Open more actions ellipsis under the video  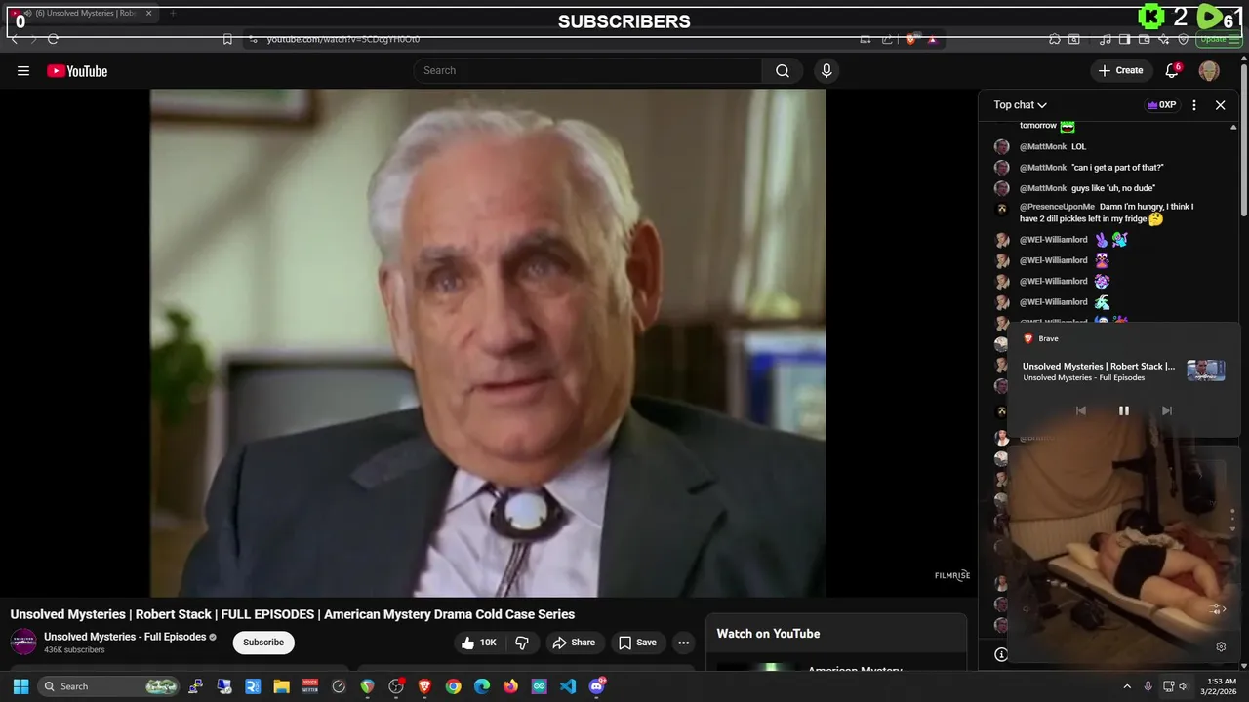pyautogui.click(x=683, y=643)
